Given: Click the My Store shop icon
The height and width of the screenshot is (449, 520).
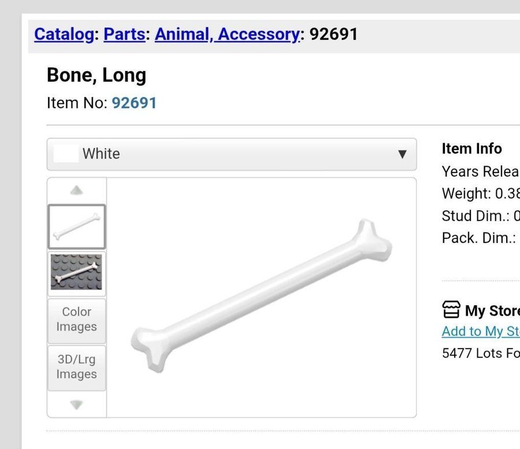Looking at the screenshot, I should (451, 310).
